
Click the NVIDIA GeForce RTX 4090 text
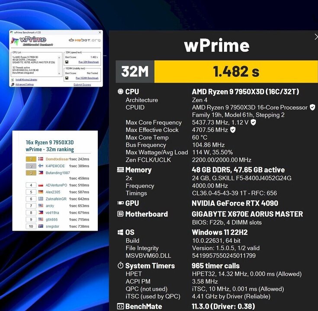point(235,203)
